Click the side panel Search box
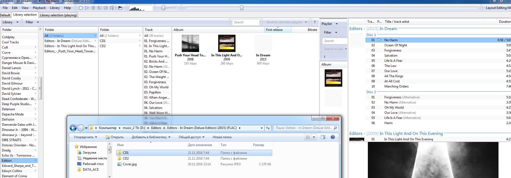The image size is (511, 178). (335, 41)
